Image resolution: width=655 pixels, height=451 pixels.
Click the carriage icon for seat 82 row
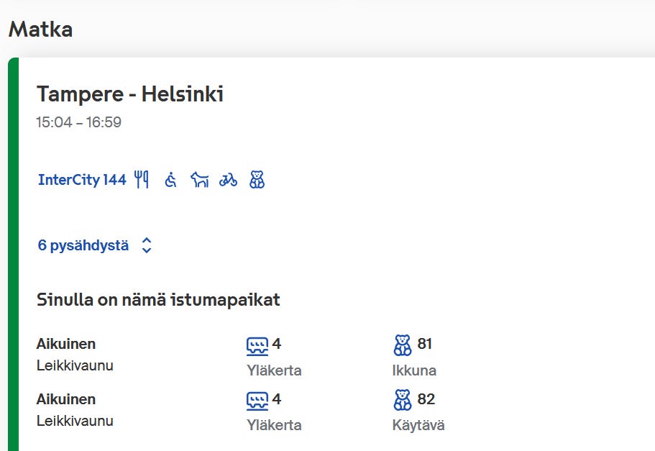[x=257, y=401]
